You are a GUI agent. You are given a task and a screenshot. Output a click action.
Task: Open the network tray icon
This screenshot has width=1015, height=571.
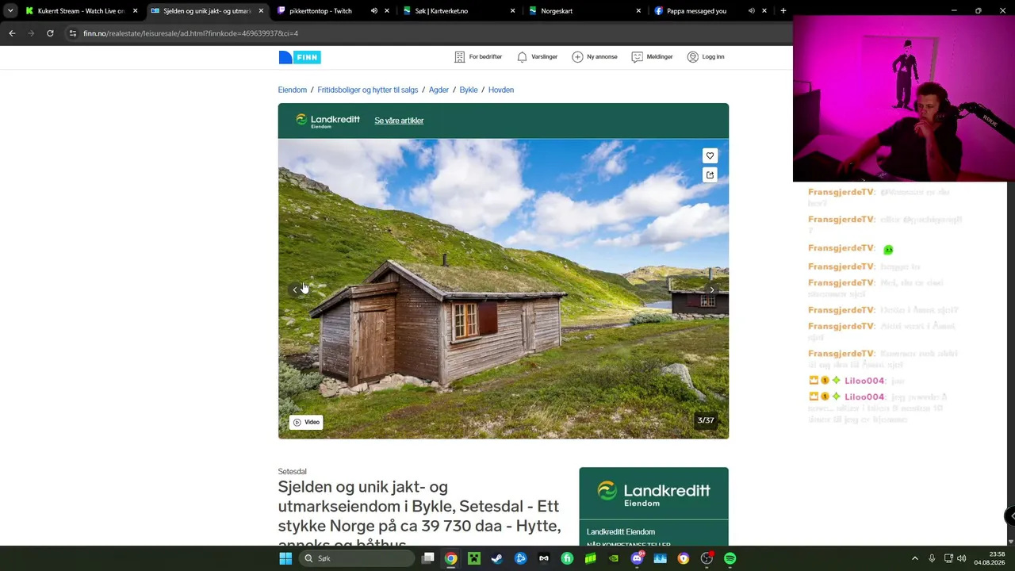948,558
